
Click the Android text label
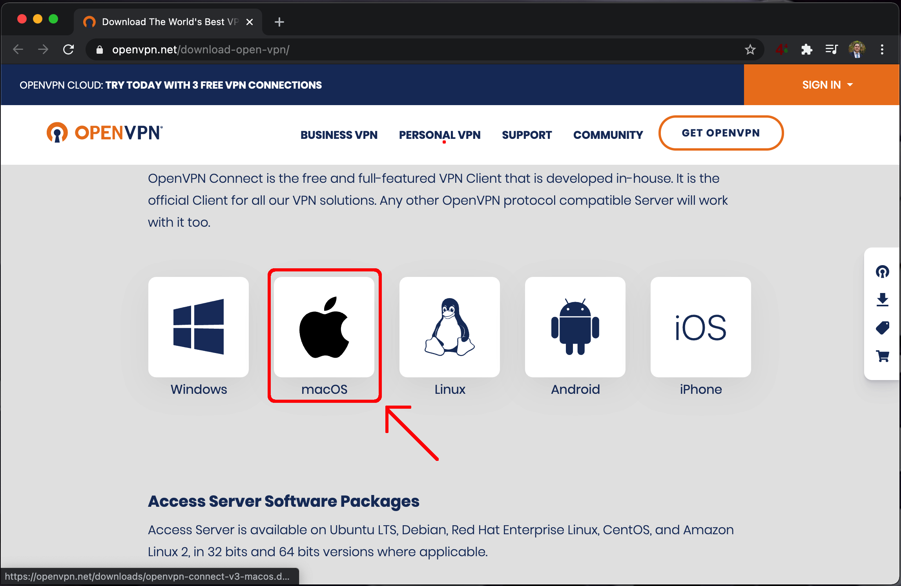pos(575,389)
